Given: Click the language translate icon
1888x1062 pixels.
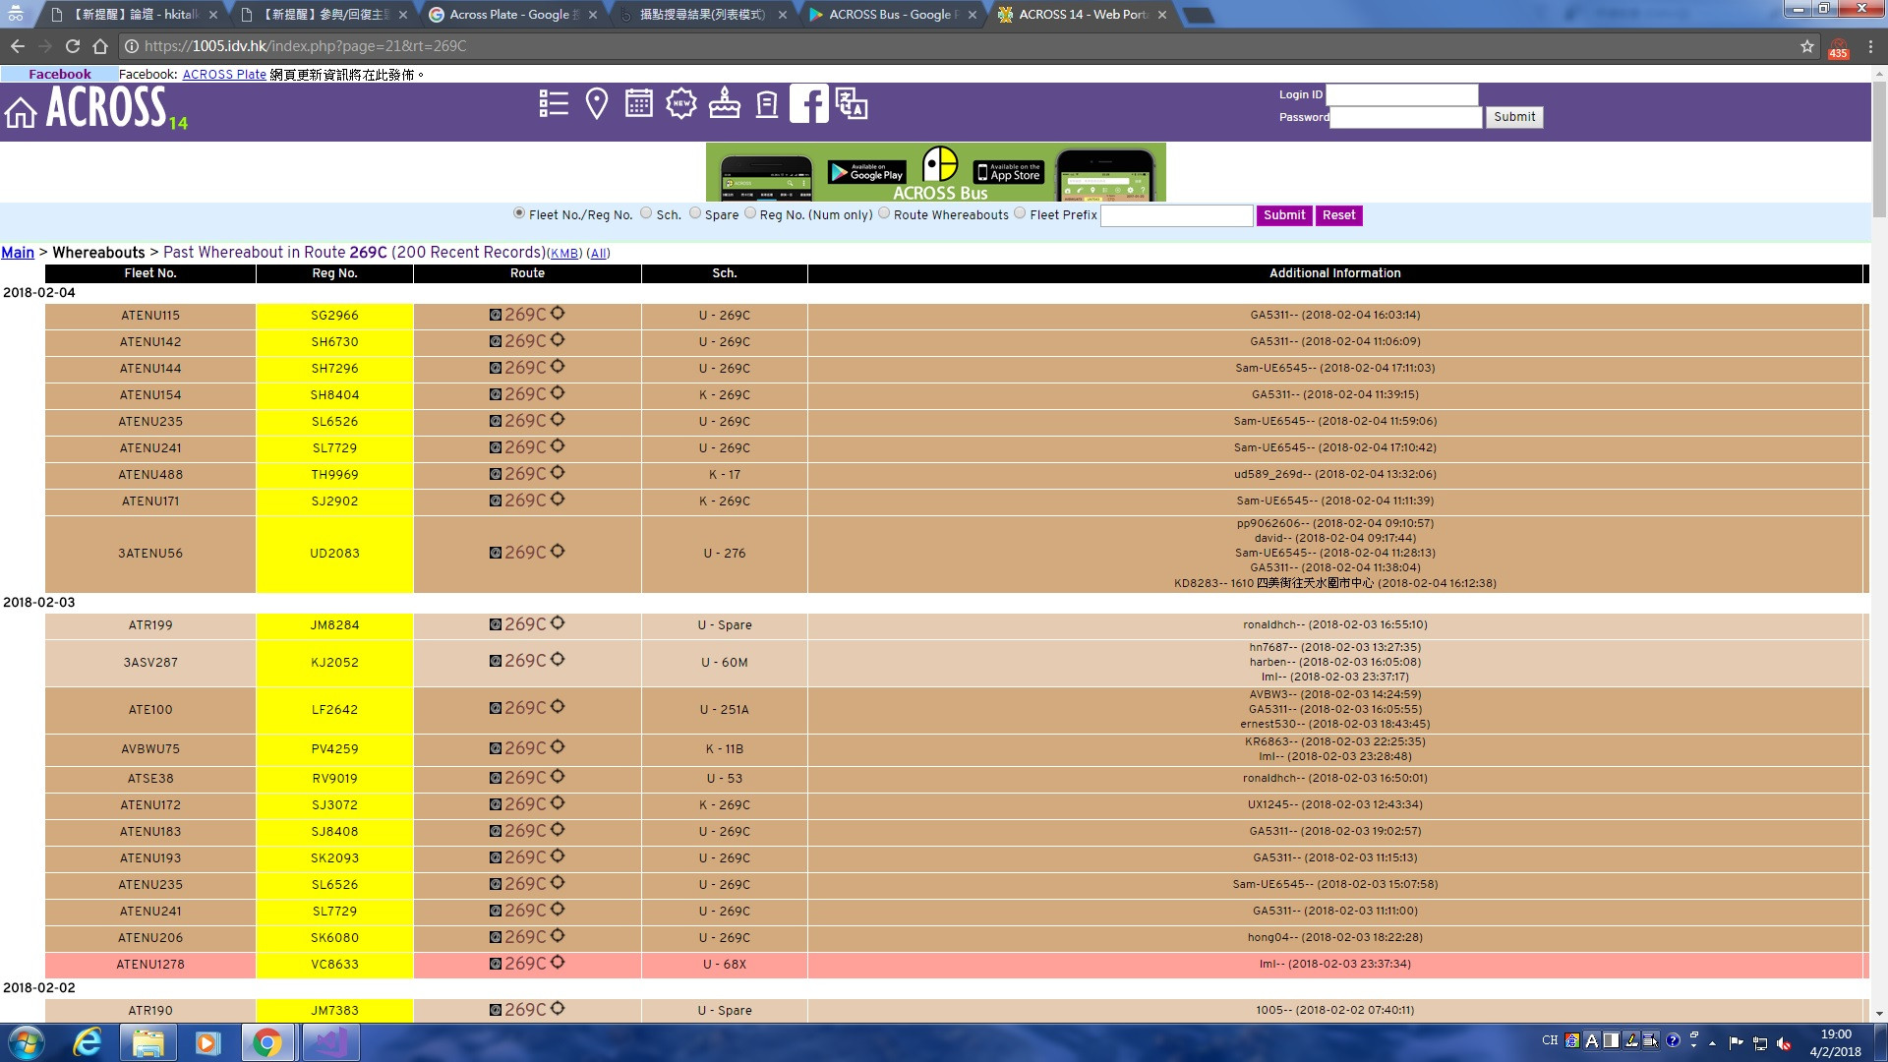Looking at the screenshot, I should point(852,103).
